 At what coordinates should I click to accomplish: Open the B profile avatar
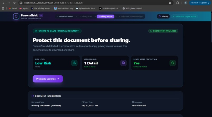pyautogui.click(x=186, y=3)
